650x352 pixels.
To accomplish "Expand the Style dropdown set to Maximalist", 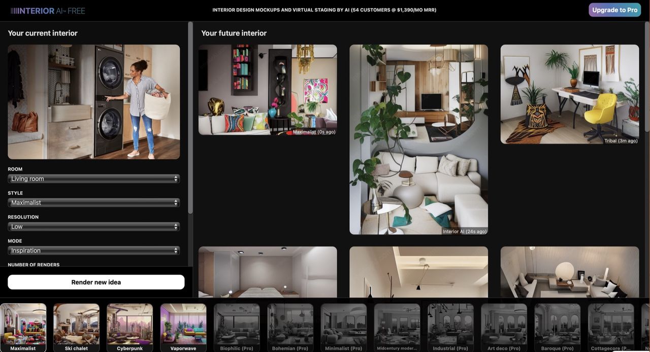I will click(93, 202).
